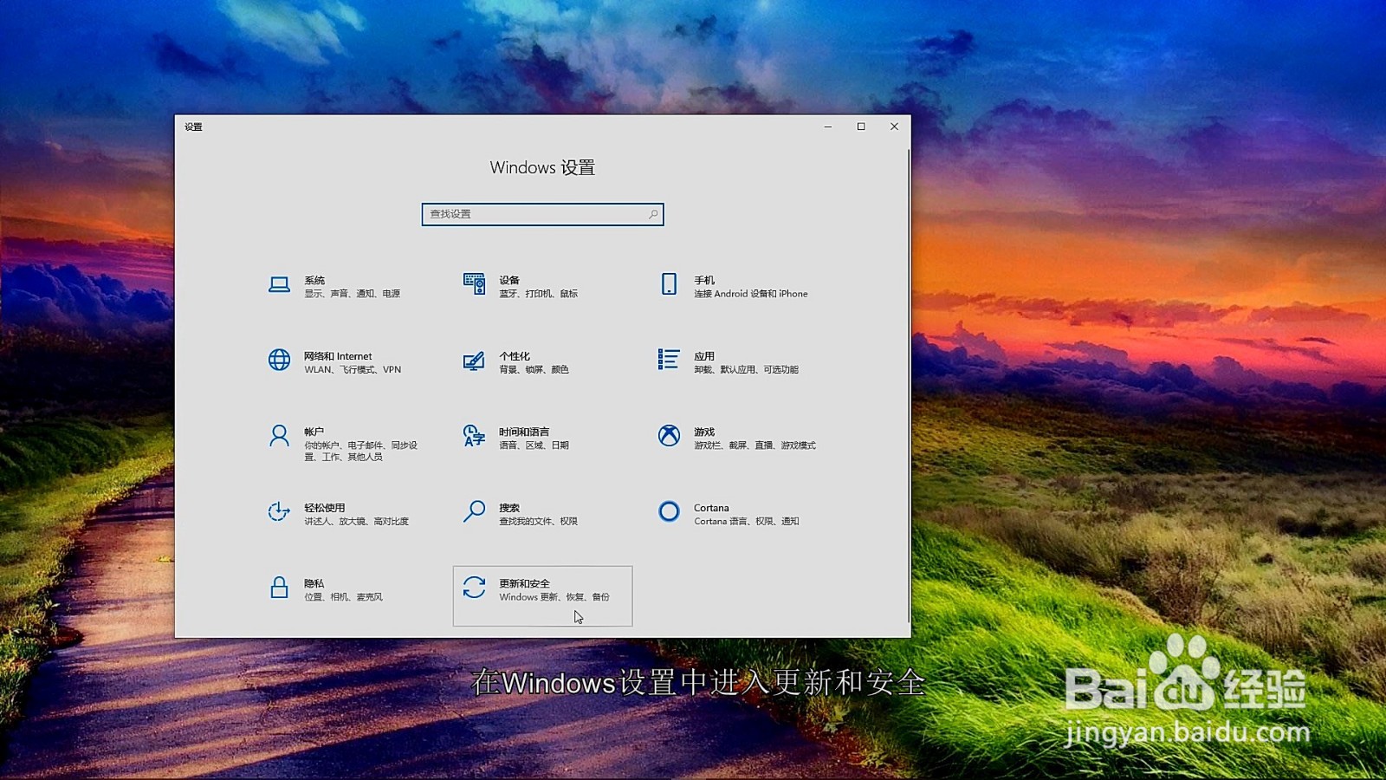Open the 隐私 (Privacy) lock icon
This screenshot has width=1386, height=780.
click(x=279, y=588)
